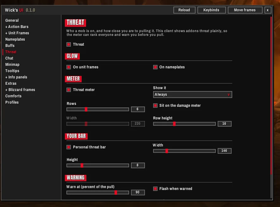Screen dimensions: 280x207
Task: Click the settings panel vertical scrollbar
Action: [271, 107]
